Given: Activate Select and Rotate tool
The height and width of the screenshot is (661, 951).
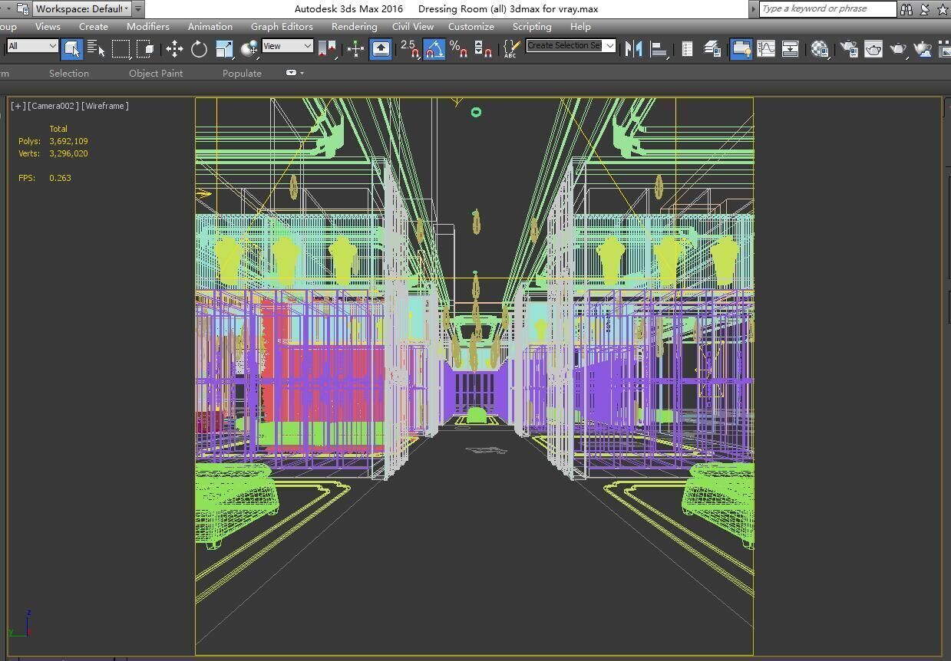Looking at the screenshot, I should (x=199, y=49).
